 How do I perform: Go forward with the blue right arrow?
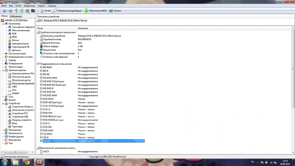pyautogui.click(x=11, y=11)
